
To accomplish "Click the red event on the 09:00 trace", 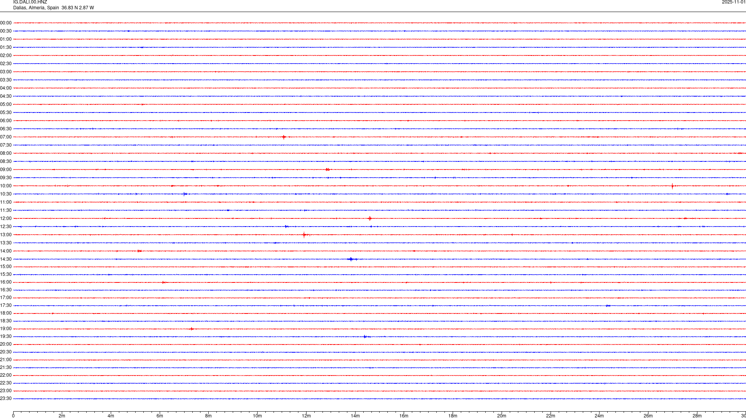I will click(328, 170).
